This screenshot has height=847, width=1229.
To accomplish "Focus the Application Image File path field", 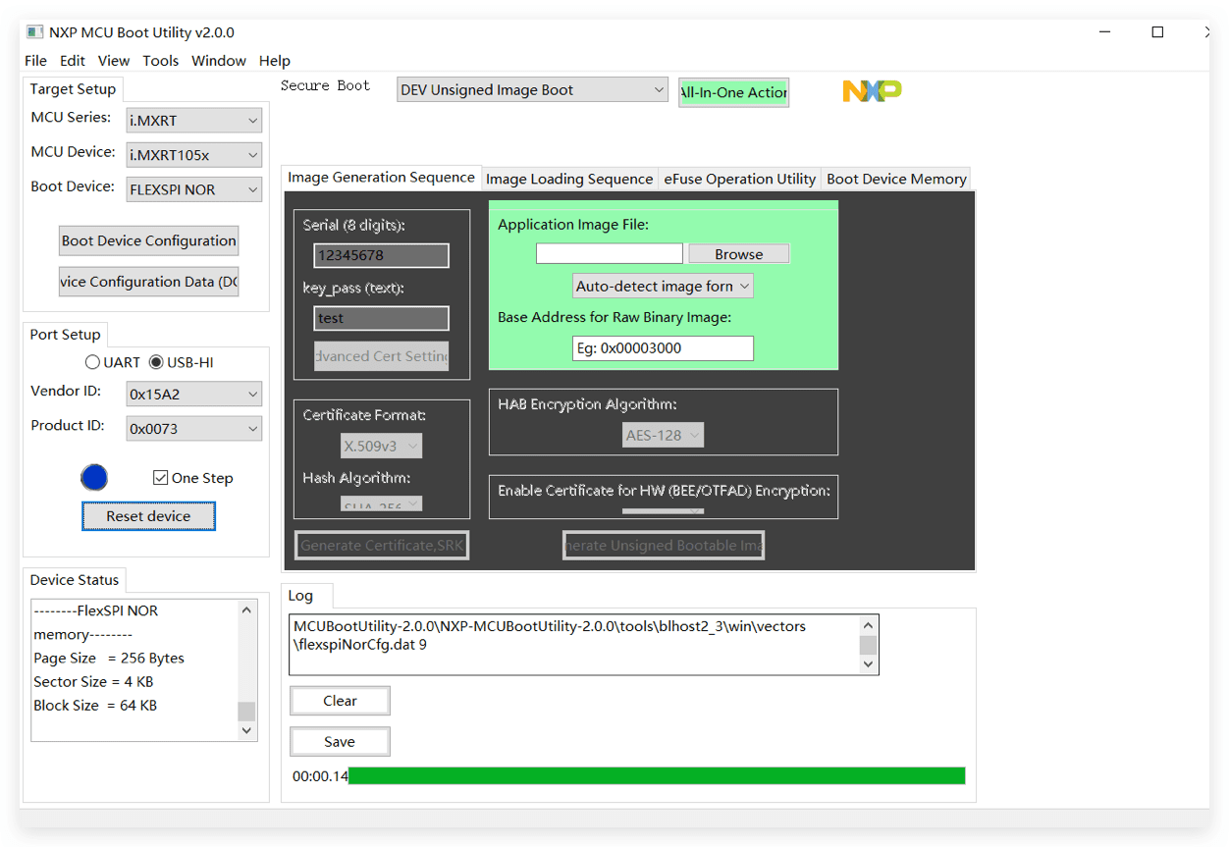I will click(610, 254).
